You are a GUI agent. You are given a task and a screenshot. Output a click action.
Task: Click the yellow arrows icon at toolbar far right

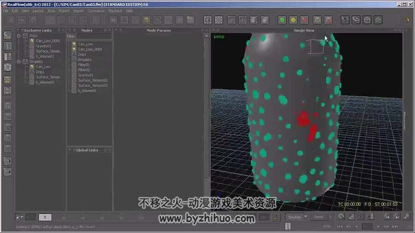(x=408, y=19)
